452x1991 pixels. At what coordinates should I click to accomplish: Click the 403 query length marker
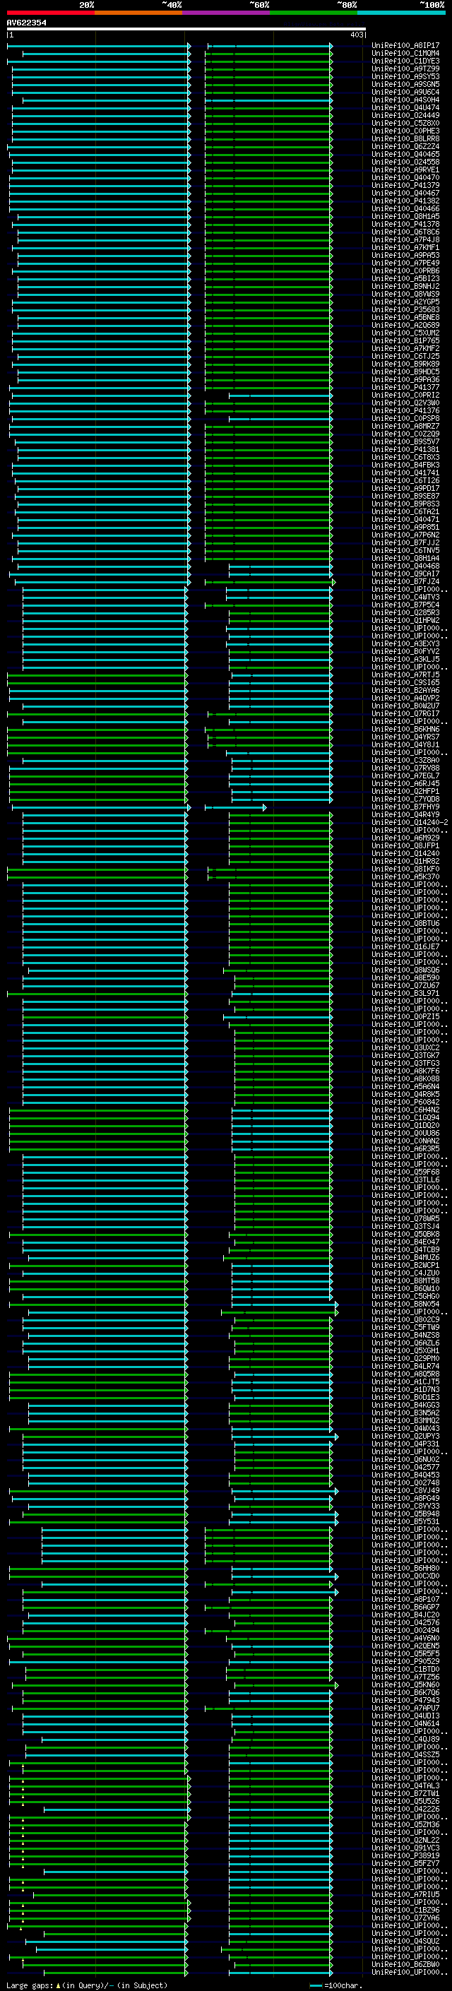tap(356, 35)
